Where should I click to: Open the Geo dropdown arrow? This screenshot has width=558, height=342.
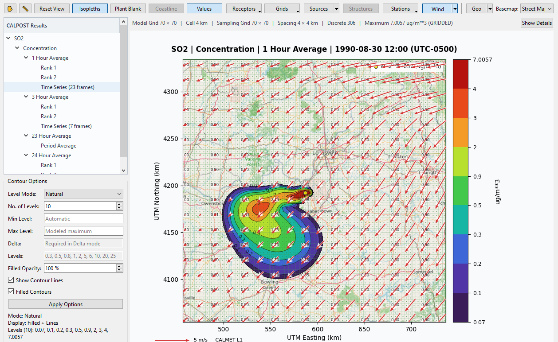pos(490,8)
